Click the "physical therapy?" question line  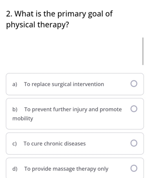(38, 25)
